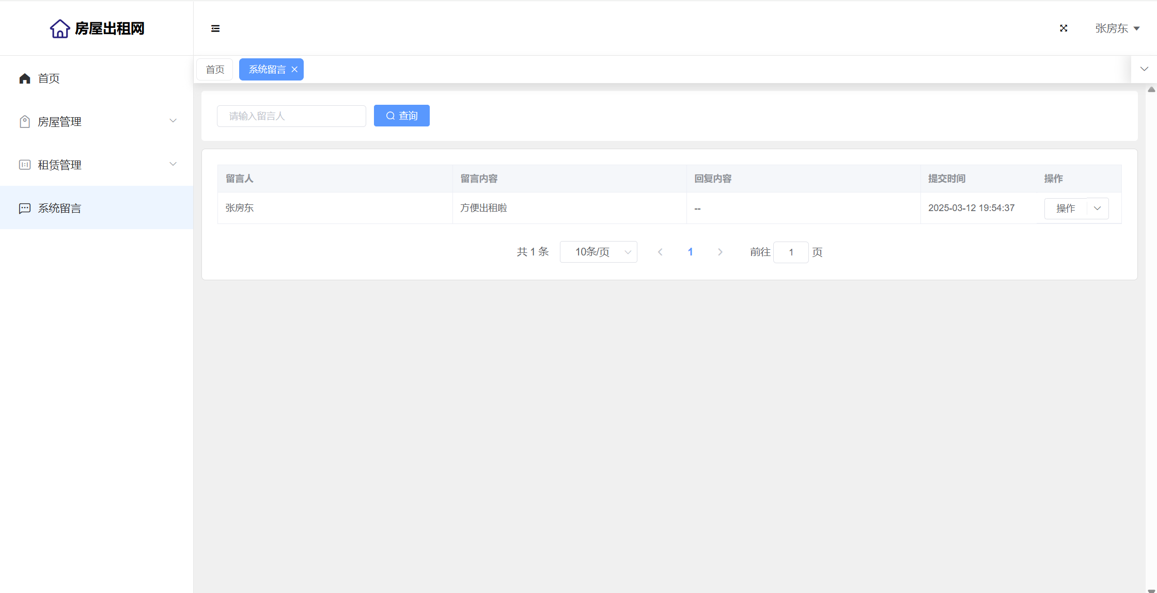
Task: Expand the 租赁管理 submenu arrow
Action: click(173, 164)
